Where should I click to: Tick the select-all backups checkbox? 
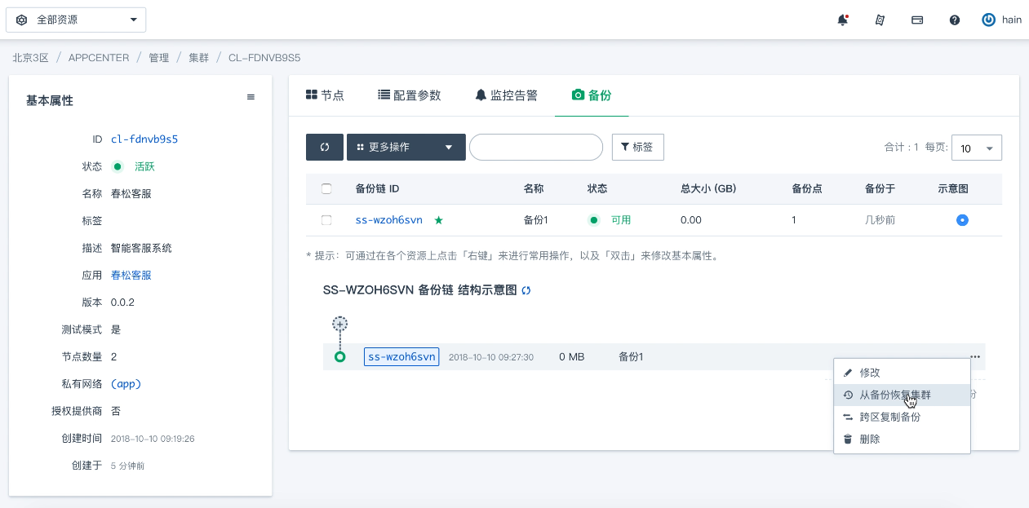[326, 188]
